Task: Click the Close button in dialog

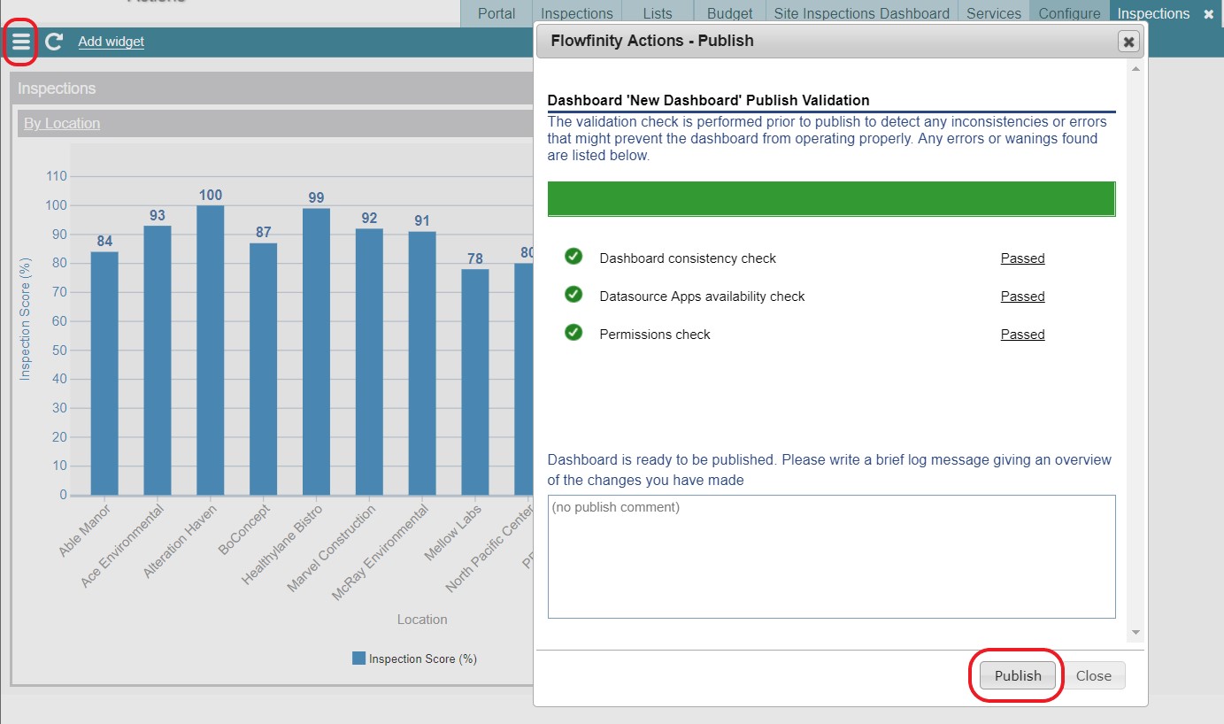Action: coord(1093,676)
